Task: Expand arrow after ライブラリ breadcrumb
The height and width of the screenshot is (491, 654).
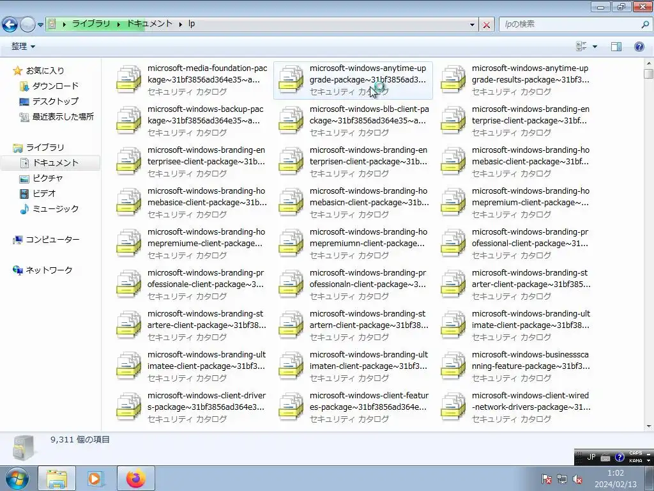Action: coord(118,24)
